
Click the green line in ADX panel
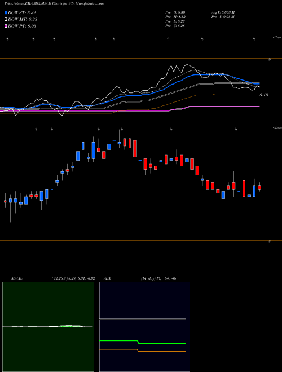(x=143, y=342)
